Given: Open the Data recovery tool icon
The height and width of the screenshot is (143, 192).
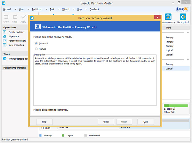Looking at the screenshot, I should pyautogui.click(x=168, y=17).
